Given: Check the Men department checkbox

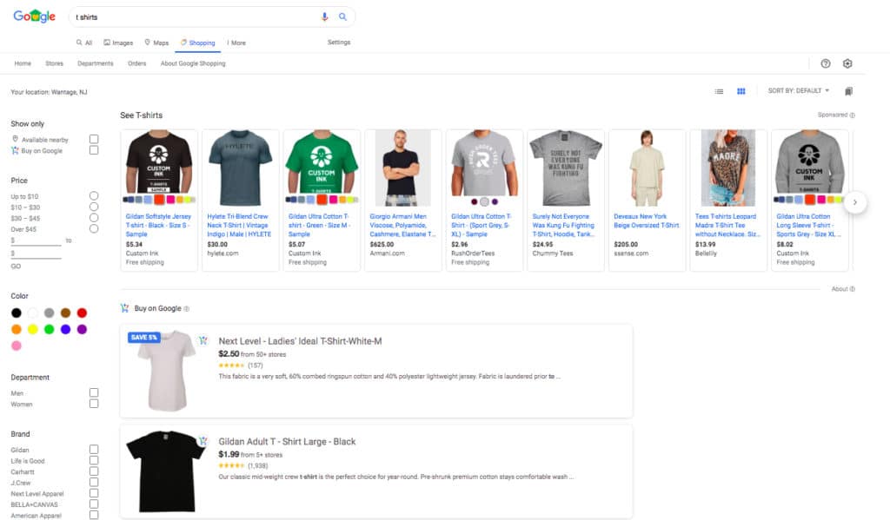Looking at the screenshot, I should [x=94, y=392].
